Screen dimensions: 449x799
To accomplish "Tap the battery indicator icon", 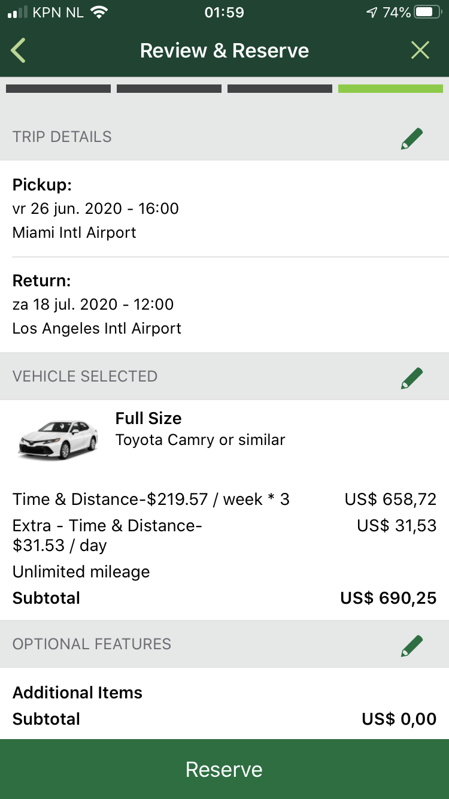I will point(427,13).
